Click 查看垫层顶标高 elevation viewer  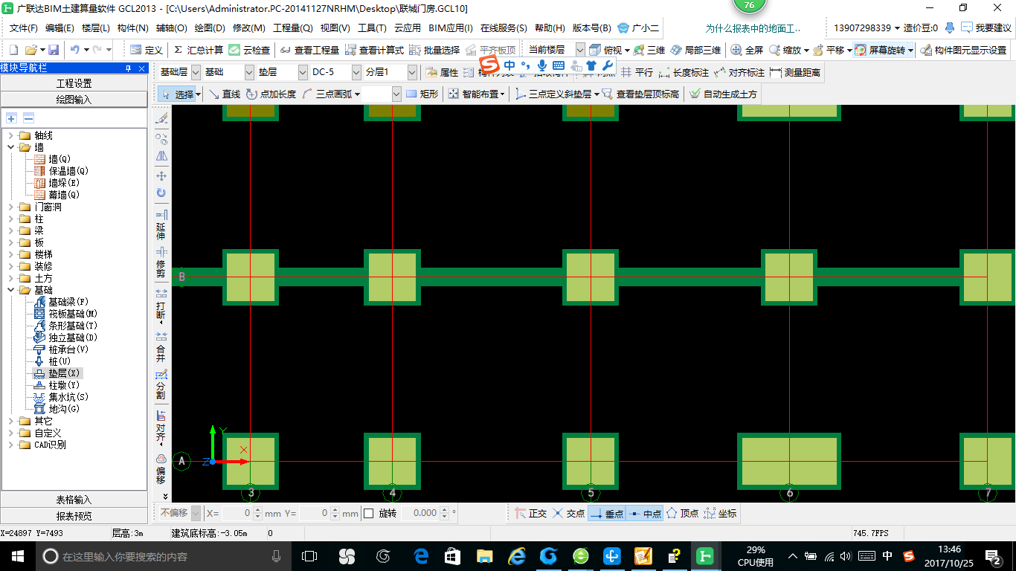pyautogui.click(x=640, y=94)
